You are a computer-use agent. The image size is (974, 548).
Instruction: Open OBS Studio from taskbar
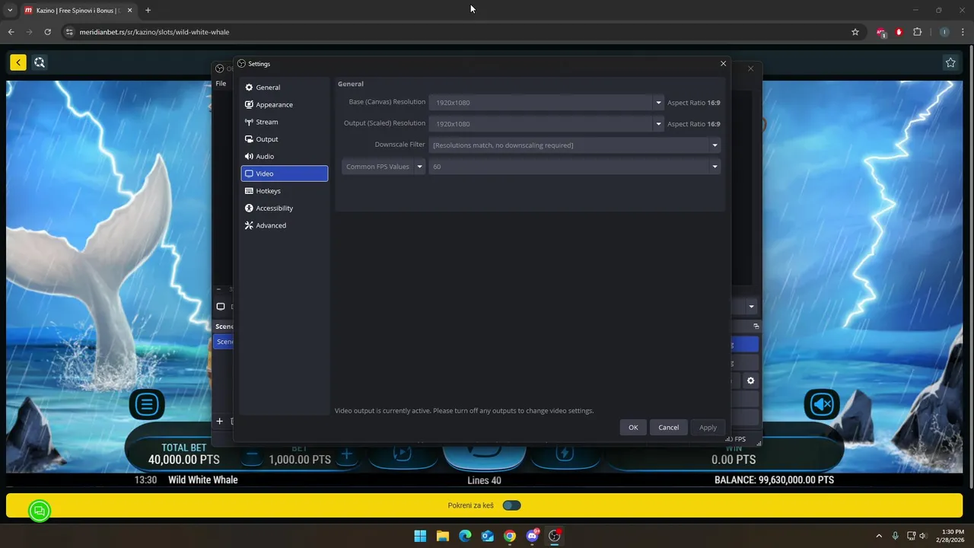click(555, 536)
